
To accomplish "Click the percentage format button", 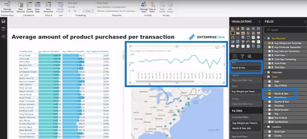I will [75, 11].
